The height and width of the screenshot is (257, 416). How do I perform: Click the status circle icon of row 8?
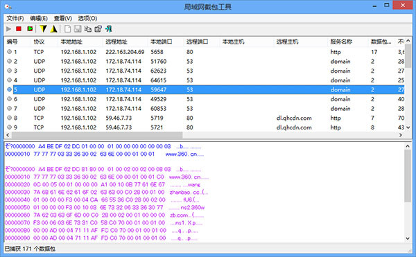pos(9,118)
